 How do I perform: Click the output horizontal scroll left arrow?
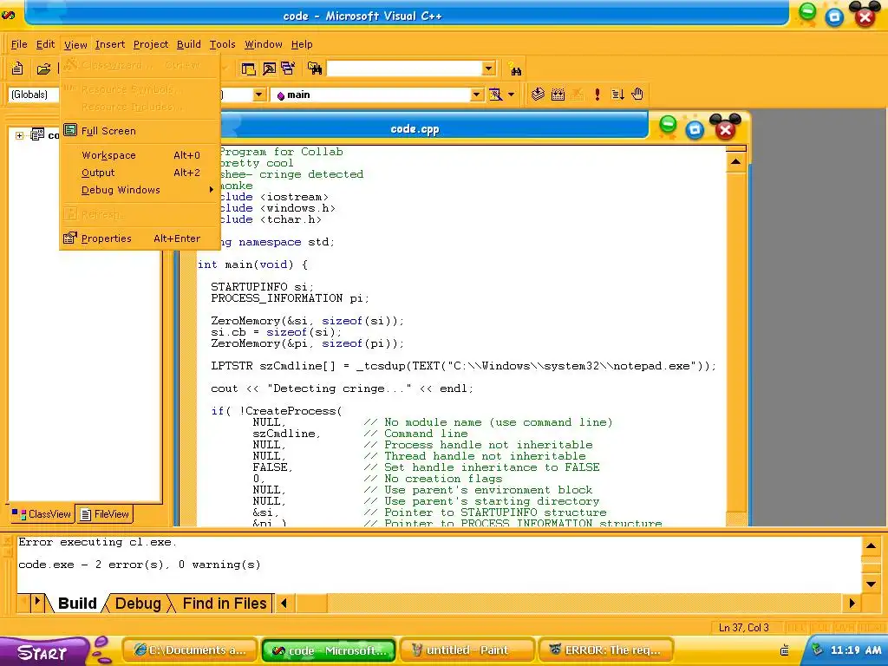tap(284, 604)
